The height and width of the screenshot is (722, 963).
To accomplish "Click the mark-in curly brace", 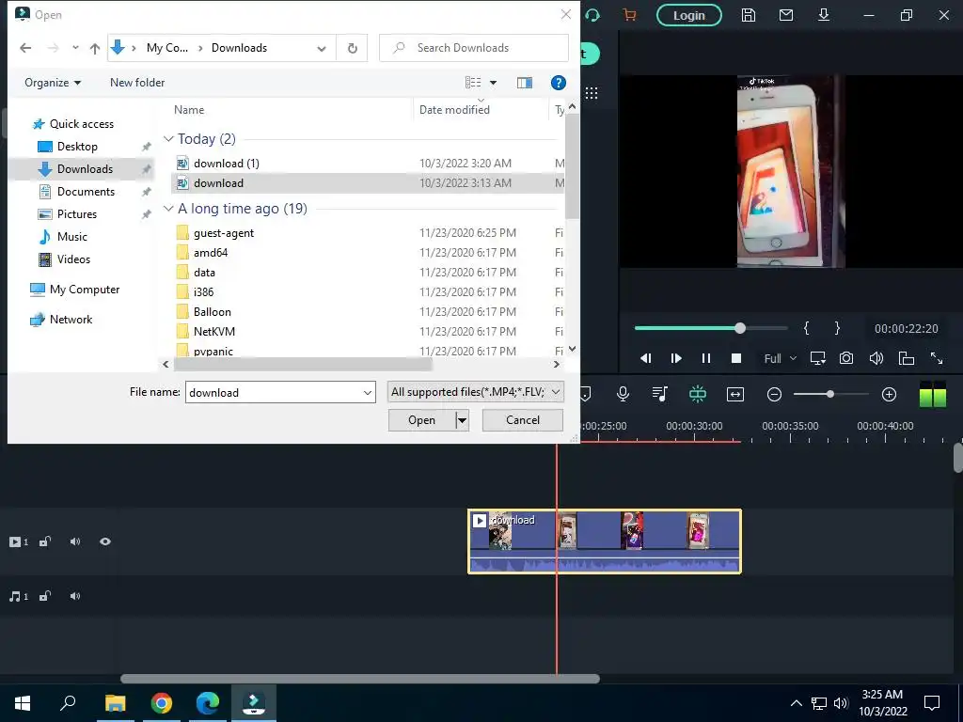I will (806, 328).
